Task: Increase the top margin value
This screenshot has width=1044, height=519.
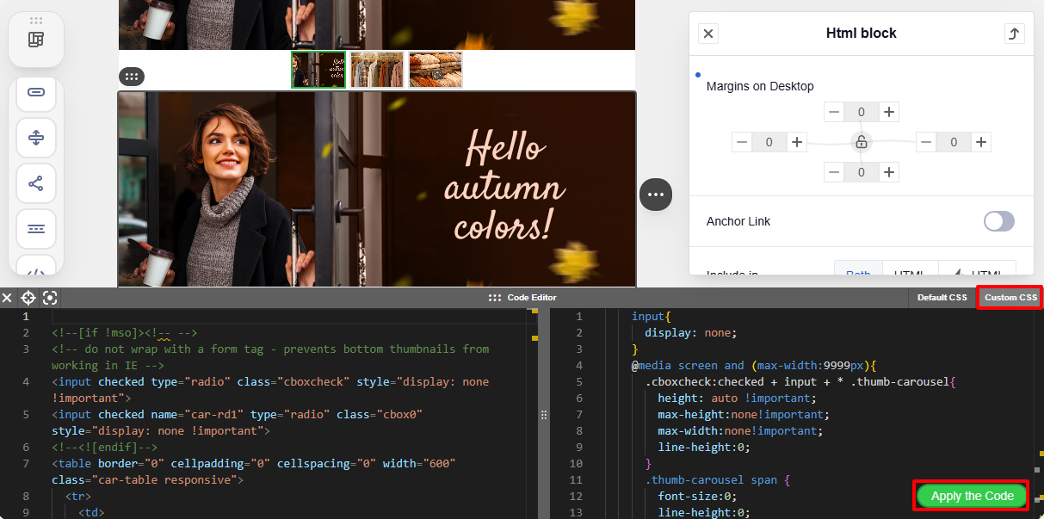Action: pyautogui.click(x=889, y=112)
